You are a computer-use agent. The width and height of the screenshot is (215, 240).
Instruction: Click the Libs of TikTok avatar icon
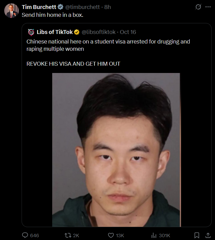click(x=31, y=32)
